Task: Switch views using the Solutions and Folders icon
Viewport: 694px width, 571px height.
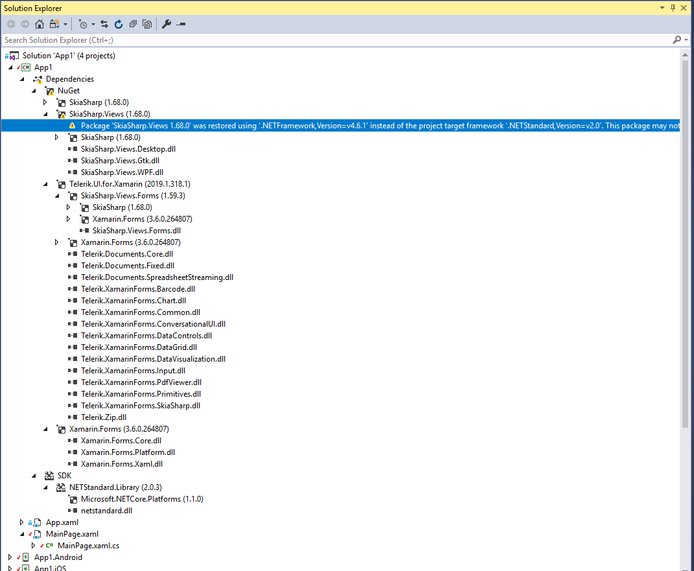Action: [54, 25]
